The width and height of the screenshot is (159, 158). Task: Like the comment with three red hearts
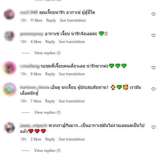(154, 127)
